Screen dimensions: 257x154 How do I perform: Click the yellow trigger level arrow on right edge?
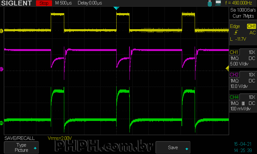click(227, 68)
